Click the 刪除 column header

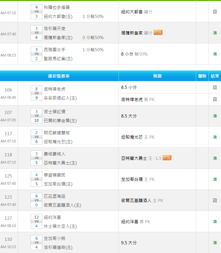(202, 76)
